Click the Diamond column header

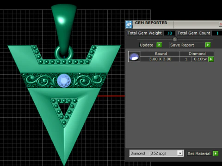[x=197, y=53]
